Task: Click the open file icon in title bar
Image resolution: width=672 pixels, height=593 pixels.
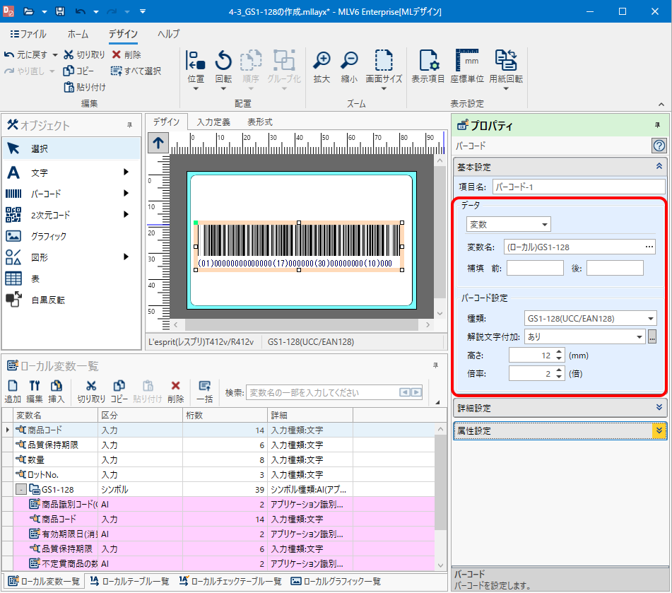Action: coord(29,11)
